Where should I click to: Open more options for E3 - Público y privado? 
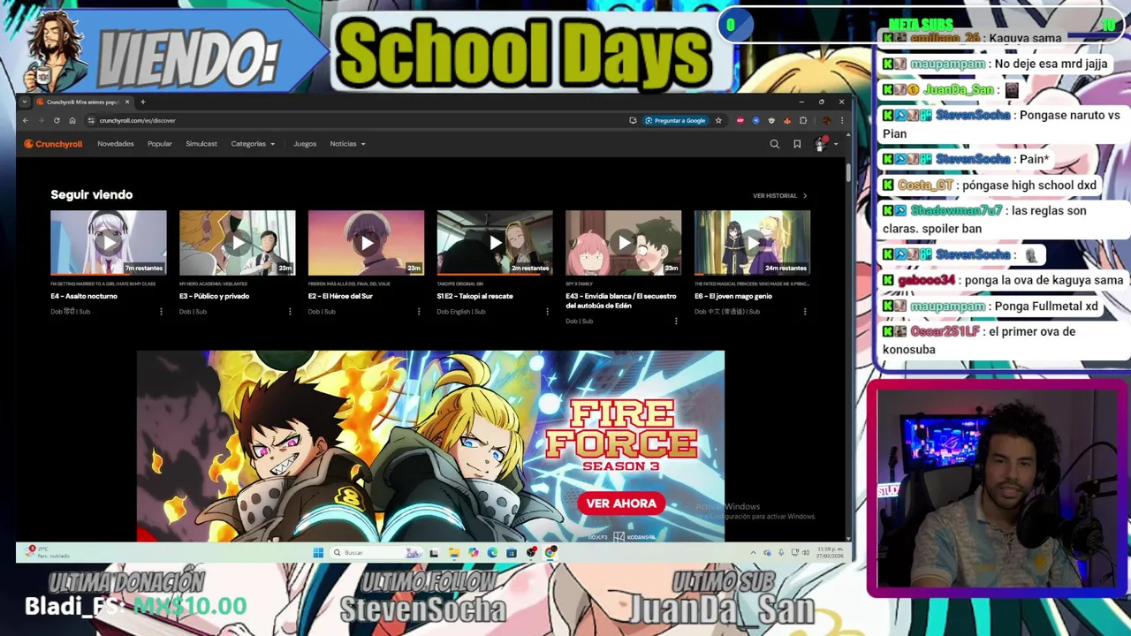pos(290,312)
